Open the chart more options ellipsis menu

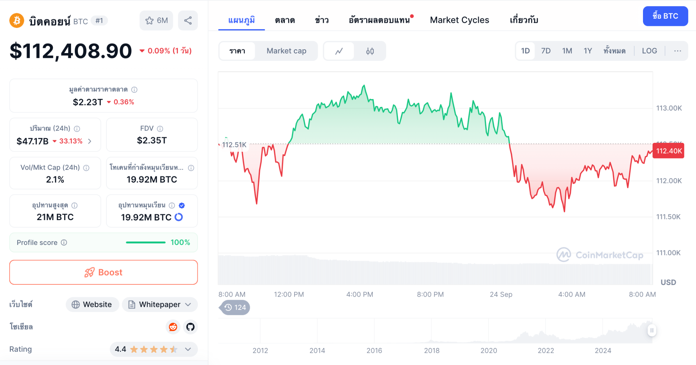pyautogui.click(x=677, y=51)
